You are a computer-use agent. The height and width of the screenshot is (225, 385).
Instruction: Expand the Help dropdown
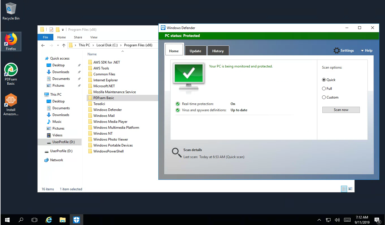point(366,50)
